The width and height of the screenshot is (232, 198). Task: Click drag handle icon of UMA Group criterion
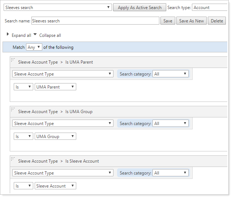coord(13,110)
